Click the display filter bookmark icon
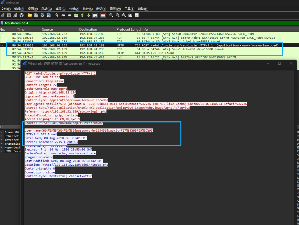The height and width of the screenshot is (225, 299). pos(2,23)
